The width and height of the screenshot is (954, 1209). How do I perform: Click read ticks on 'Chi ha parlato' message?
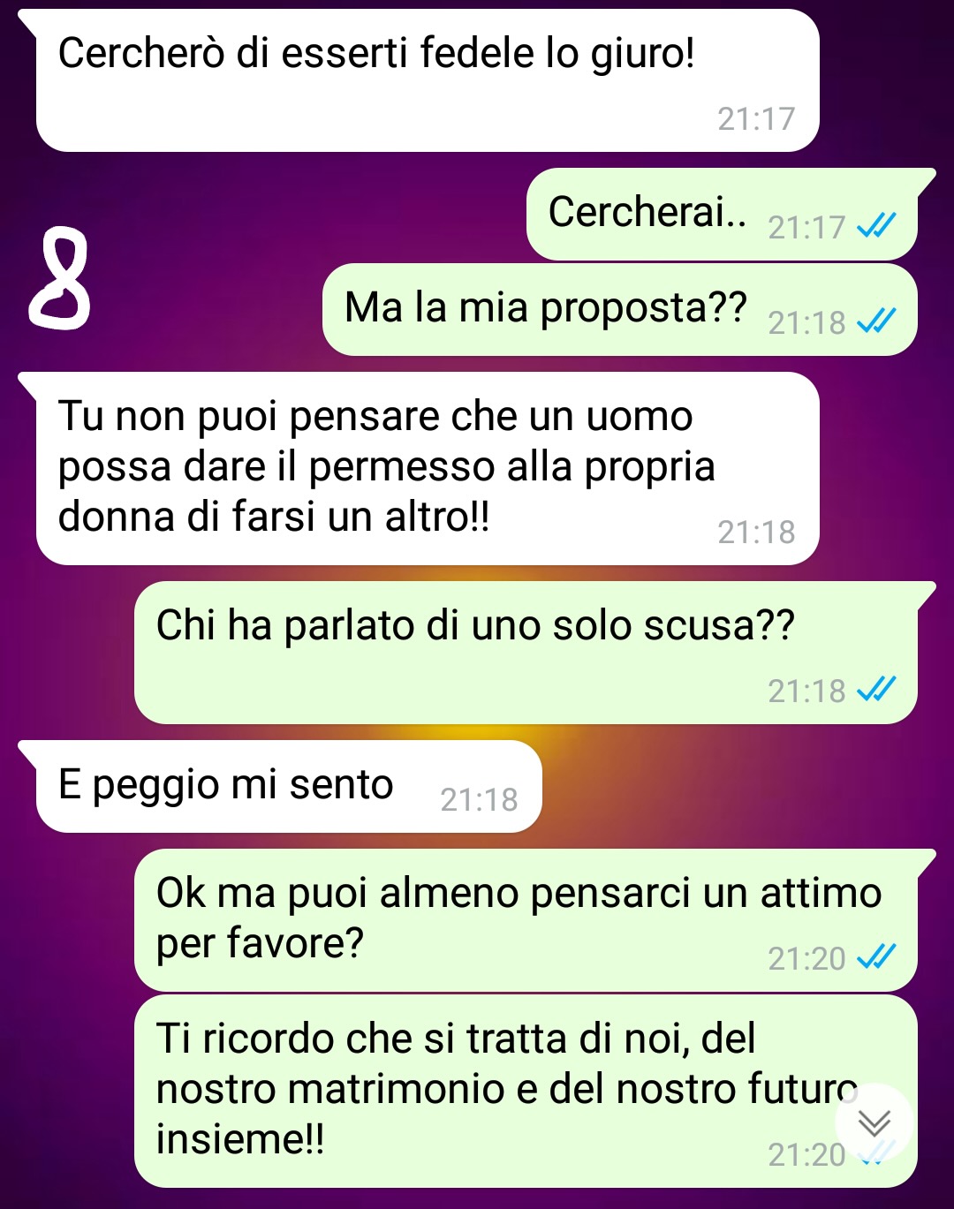coord(876,689)
